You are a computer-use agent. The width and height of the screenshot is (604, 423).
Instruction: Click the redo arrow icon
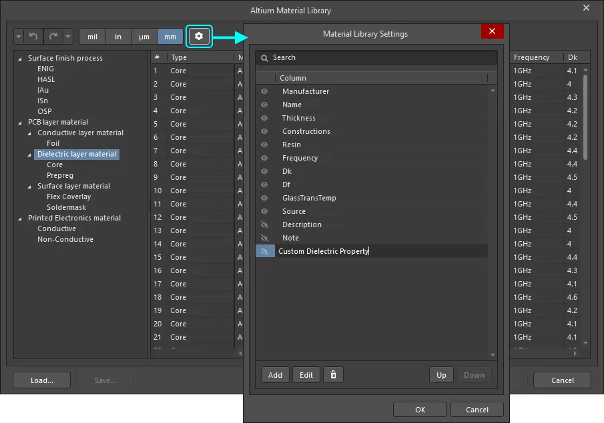(x=53, y=37)
